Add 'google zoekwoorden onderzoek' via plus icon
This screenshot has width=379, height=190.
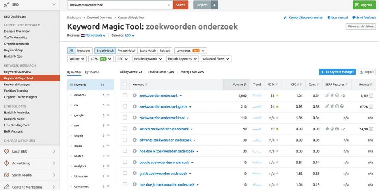(x=135, y=162)
